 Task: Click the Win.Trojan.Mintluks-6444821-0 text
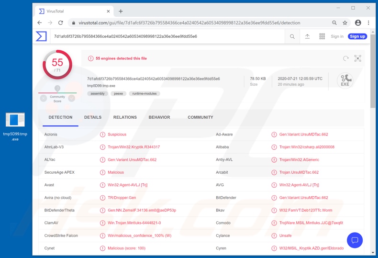134,223
